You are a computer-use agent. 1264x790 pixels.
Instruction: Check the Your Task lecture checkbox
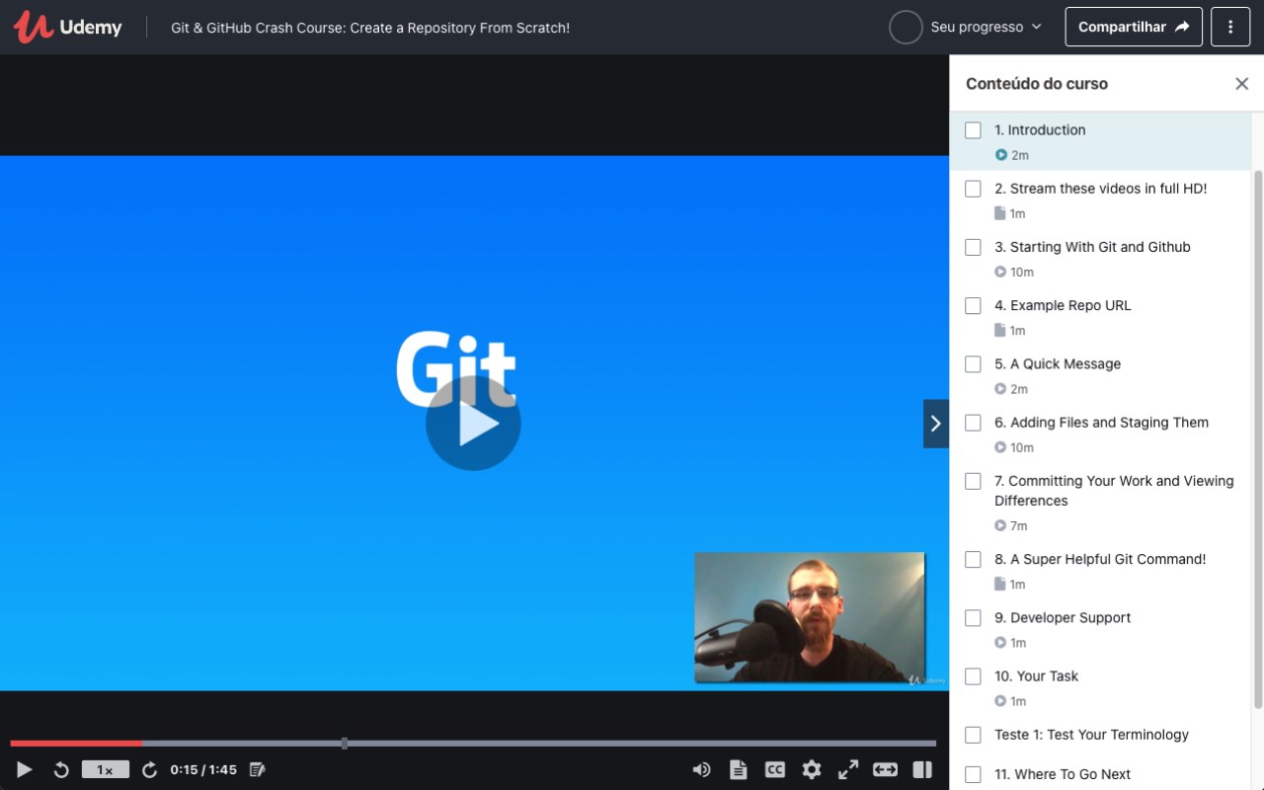tap(973, 676)
